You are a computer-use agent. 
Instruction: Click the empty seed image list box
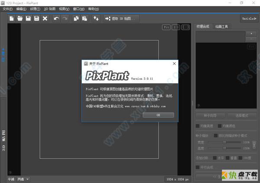[221, 37]
